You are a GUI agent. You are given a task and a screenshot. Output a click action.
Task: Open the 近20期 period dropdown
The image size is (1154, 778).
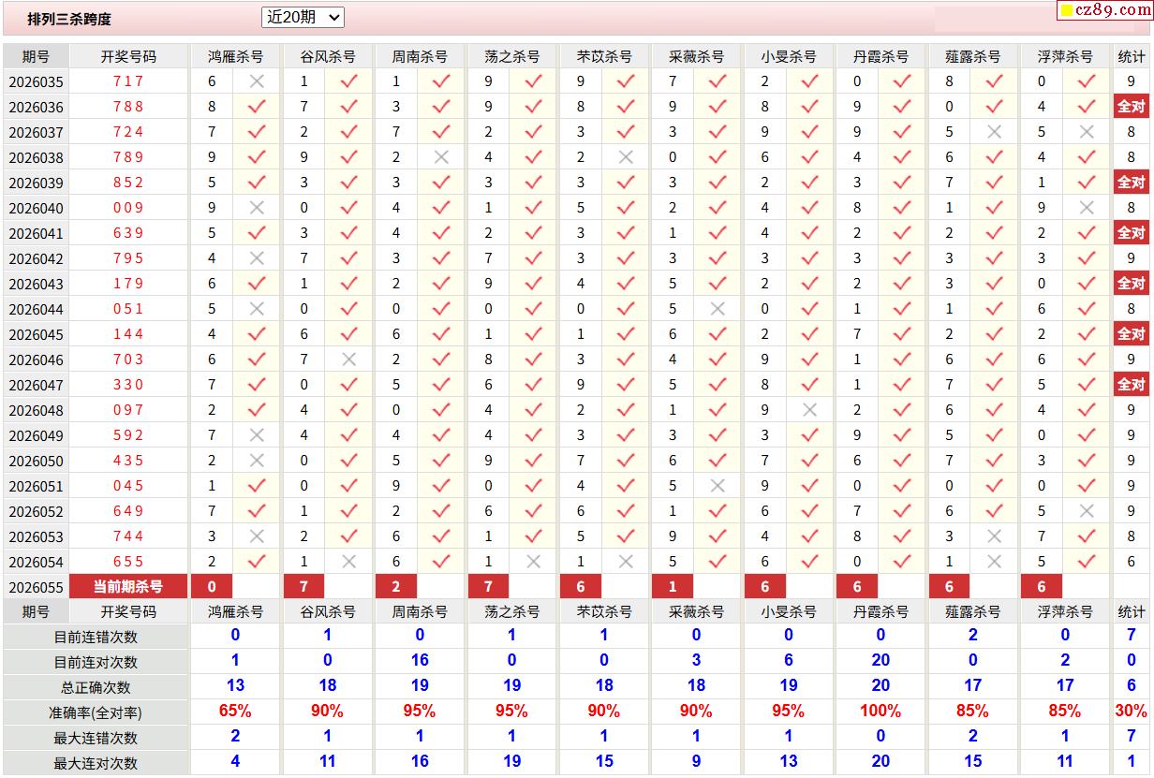[303, 17]
